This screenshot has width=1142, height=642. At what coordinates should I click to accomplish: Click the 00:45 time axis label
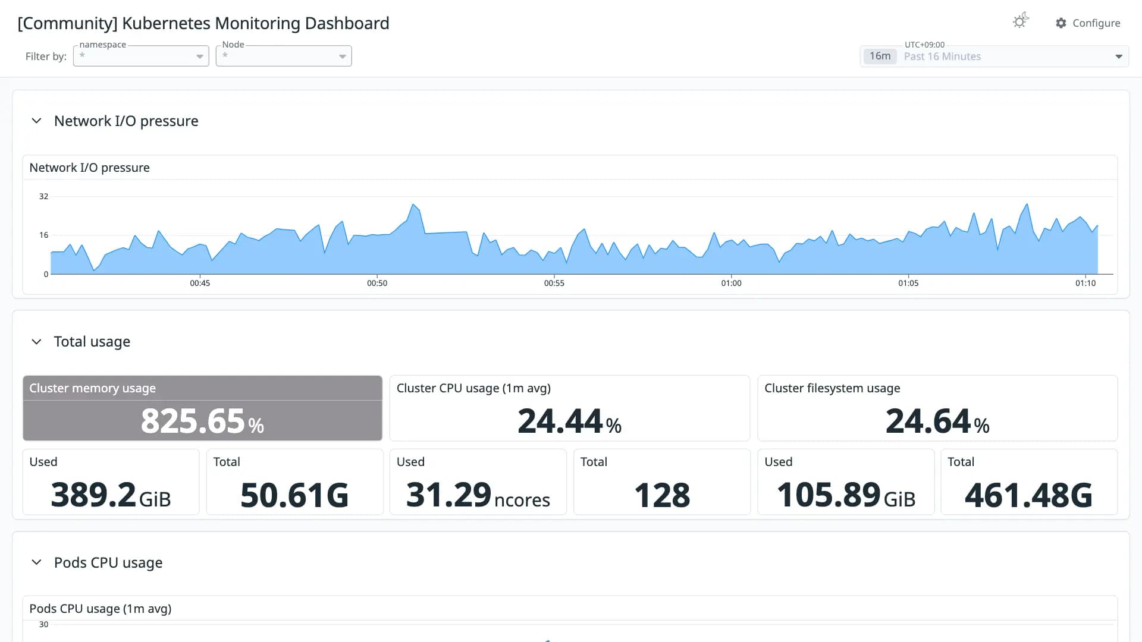(200, 283)
